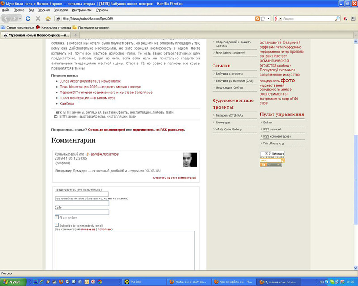The width and height of the screenshot is (358, 286).
Task: Open 'подпишитесь на RSS рассылку' link
Action: tap(159, 130)
